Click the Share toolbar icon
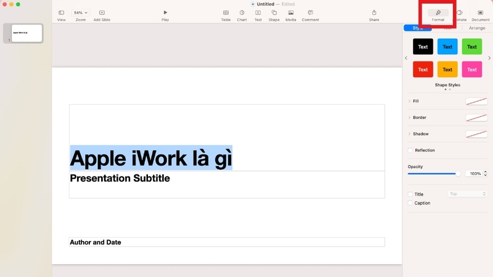The height and width of the screenshot is (277, 493). 374,12
